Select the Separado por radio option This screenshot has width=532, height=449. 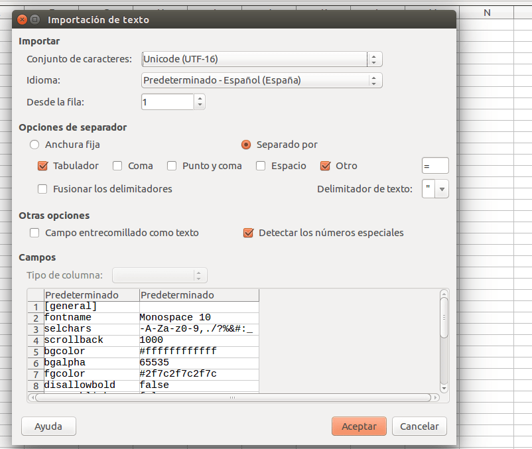coord(246,144)
